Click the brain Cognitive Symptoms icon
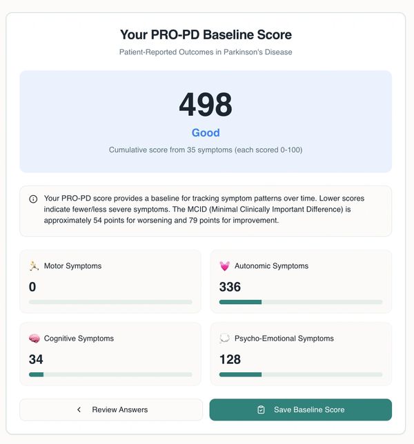 click(34, 339)
